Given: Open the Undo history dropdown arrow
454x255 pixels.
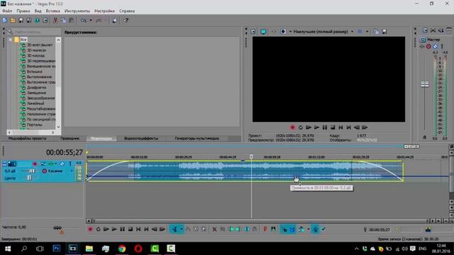Looking at the screenshot, I should pyautogui.click(x=91, y=21).
